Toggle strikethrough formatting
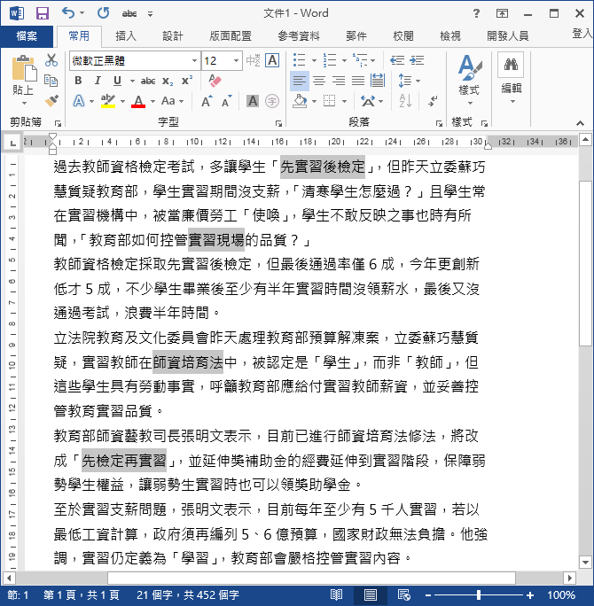Image resolution: width=594 pixels, height=606 pixels. pos(148,81)
